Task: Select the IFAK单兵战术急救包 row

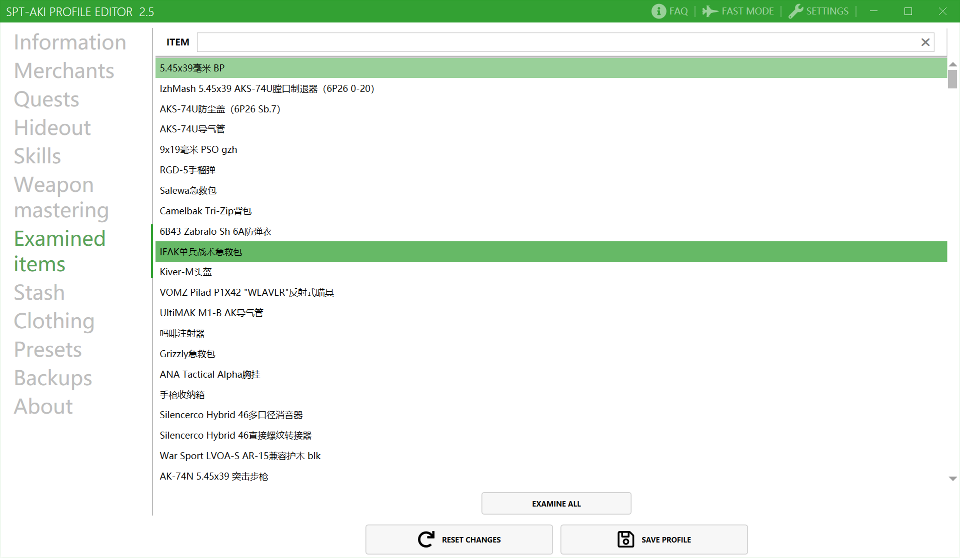Action: (x=551, y=252)
